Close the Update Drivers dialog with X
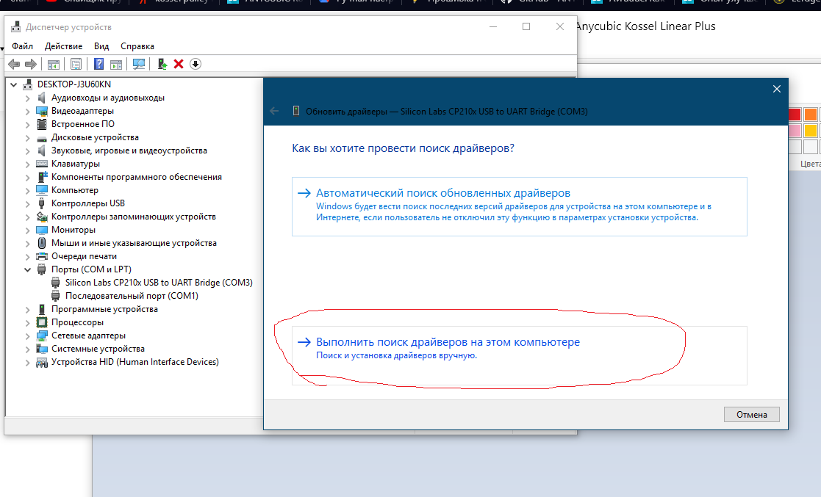 click(776, 89)
